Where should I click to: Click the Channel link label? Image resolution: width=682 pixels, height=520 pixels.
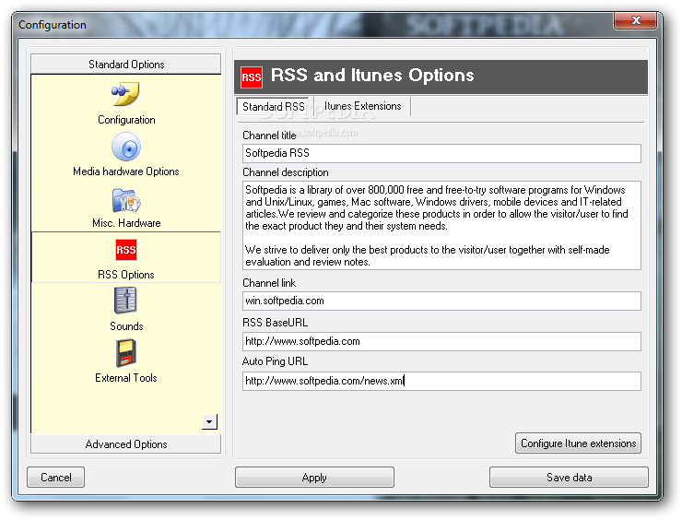coord(269,283)
